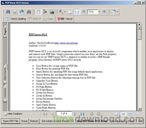Click the Print icon in toolbar

tap(15, 12)
